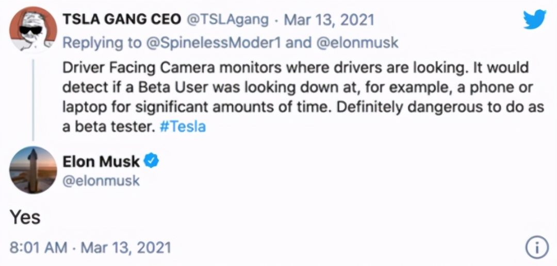This screenshot has height=266, width=557.
Task: Click the @TSLAgang handle
Action: pyautogui.click(x=227, y=20)
